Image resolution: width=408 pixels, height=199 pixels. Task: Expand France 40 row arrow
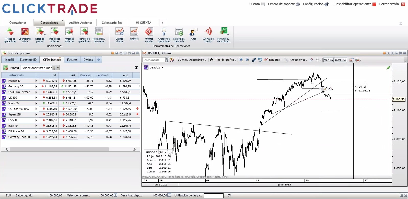coord(36,81)
